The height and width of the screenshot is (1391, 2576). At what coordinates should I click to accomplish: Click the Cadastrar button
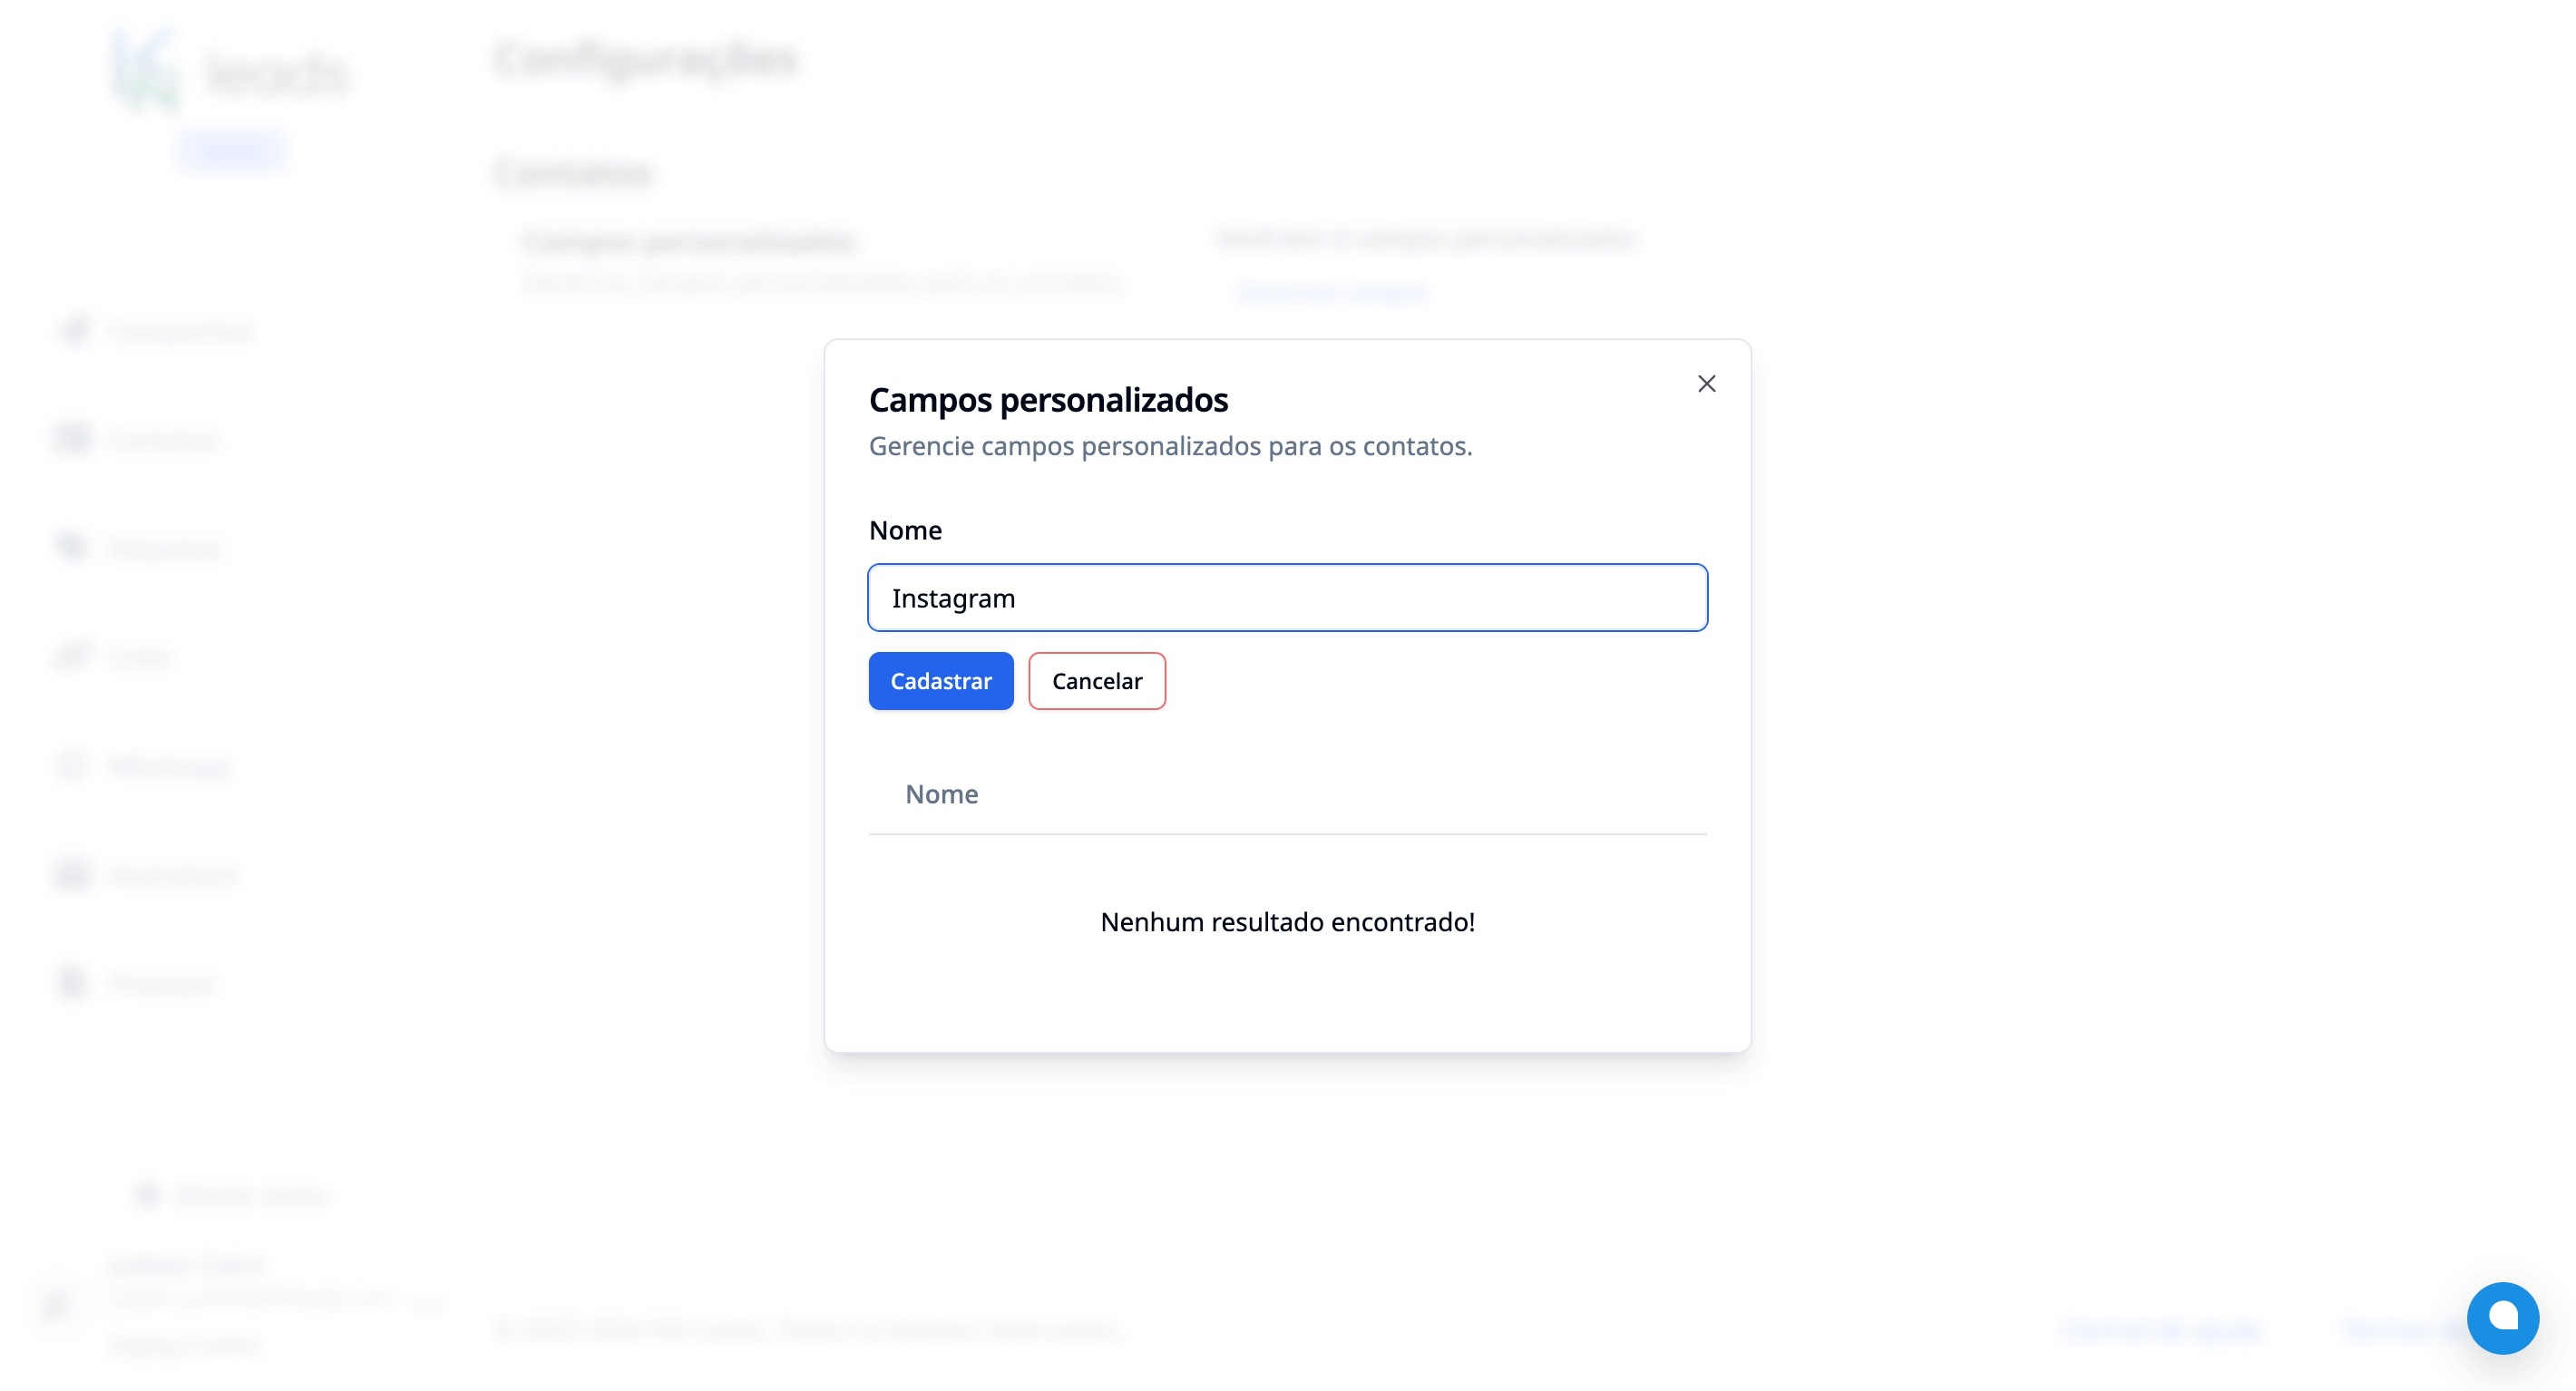(940, 681)
